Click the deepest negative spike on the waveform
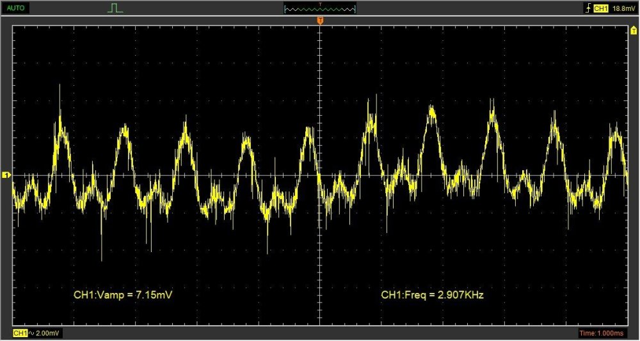 (x=102, y=259)
